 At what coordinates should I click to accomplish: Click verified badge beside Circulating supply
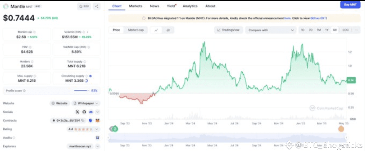(x=90, y=76)
